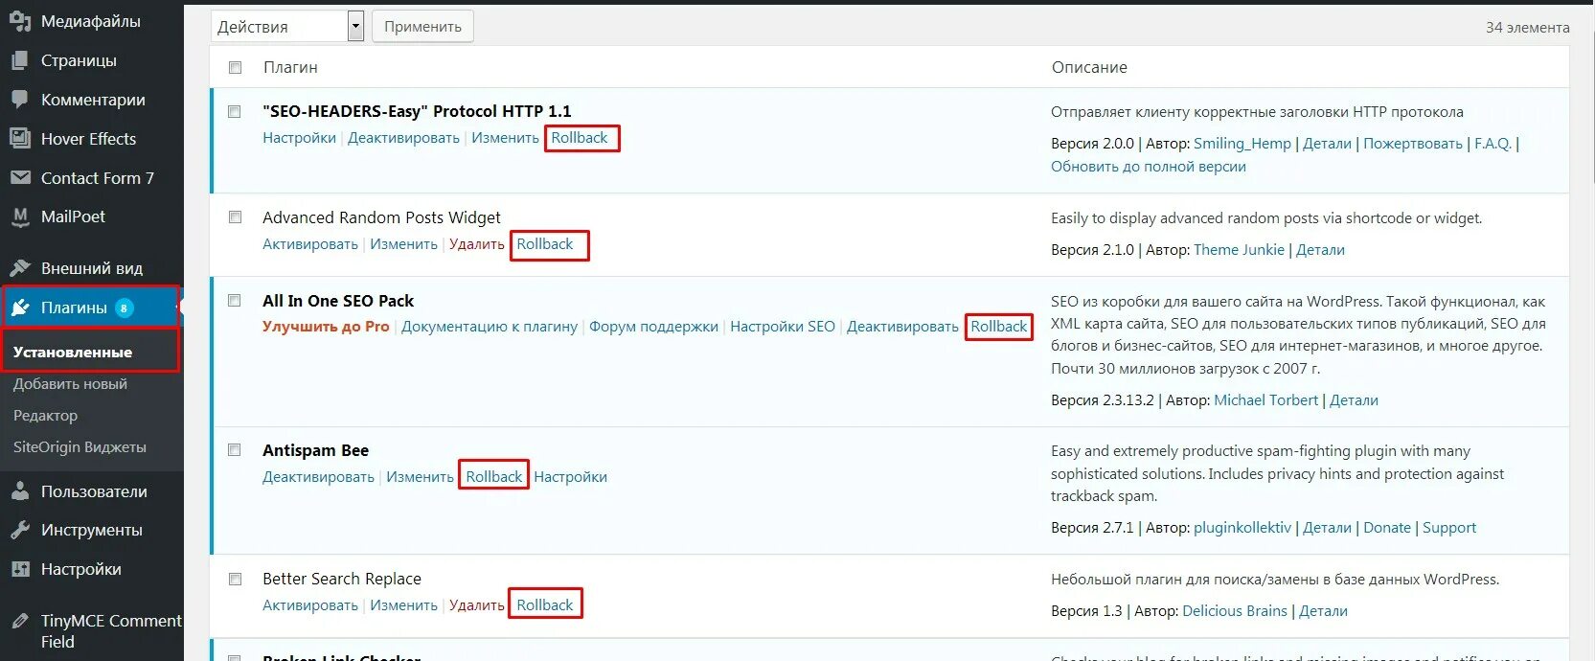Toggle the select-all plugins checkbox in header
Image resolution: width=1595 pixels, height=661 pixels.
point(236,67)
